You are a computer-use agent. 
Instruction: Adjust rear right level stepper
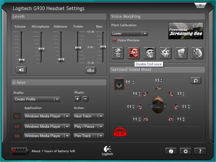point(183,119)
